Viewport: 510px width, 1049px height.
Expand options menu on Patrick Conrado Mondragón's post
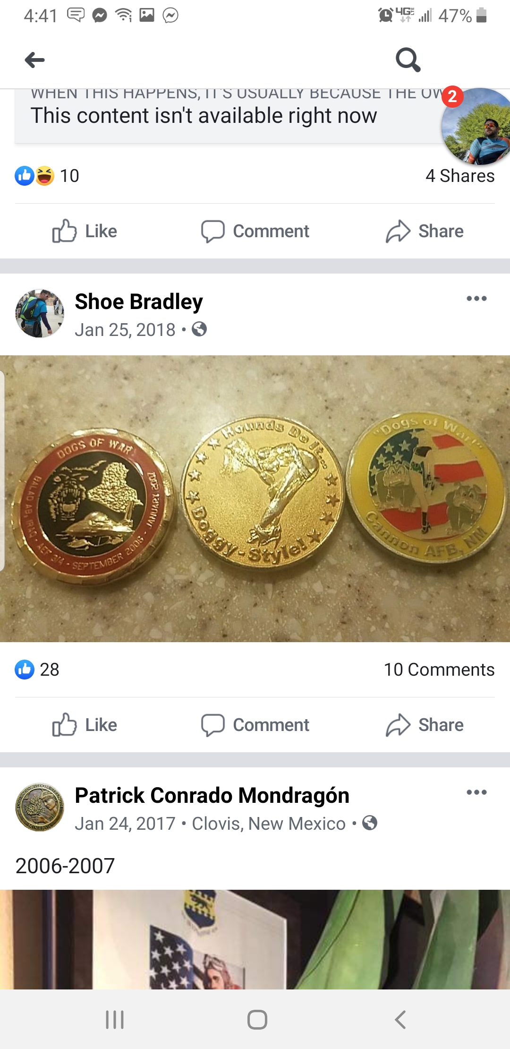(x=476, y=792)
